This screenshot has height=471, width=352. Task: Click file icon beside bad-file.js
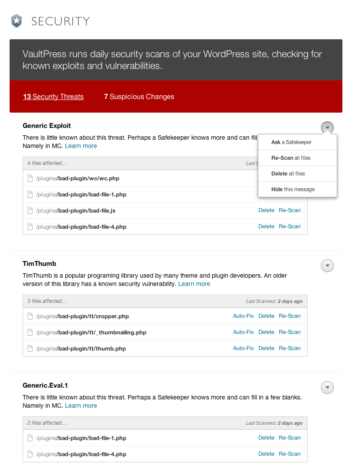click(30, 210)
